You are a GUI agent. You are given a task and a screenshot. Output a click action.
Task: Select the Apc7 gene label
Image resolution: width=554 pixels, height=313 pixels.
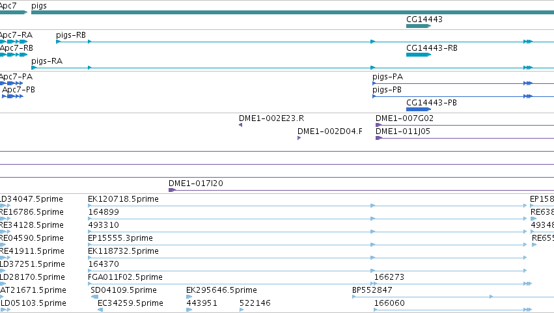pos(8,6)
